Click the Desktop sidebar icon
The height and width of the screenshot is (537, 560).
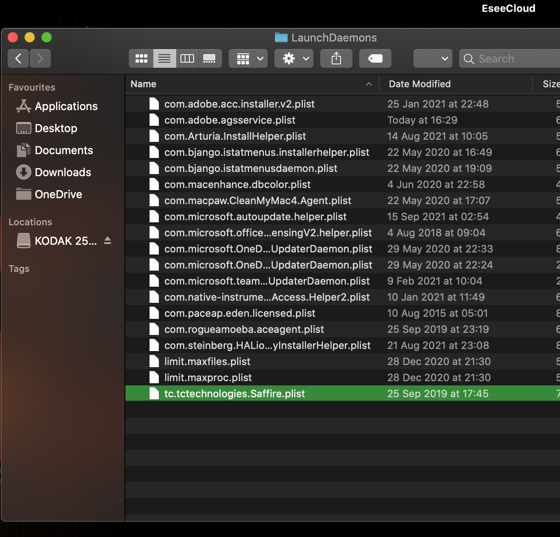(24, 128)
